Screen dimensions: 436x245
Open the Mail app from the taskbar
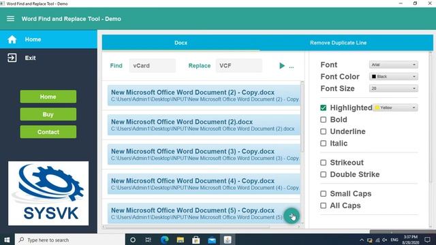point(212,240)
